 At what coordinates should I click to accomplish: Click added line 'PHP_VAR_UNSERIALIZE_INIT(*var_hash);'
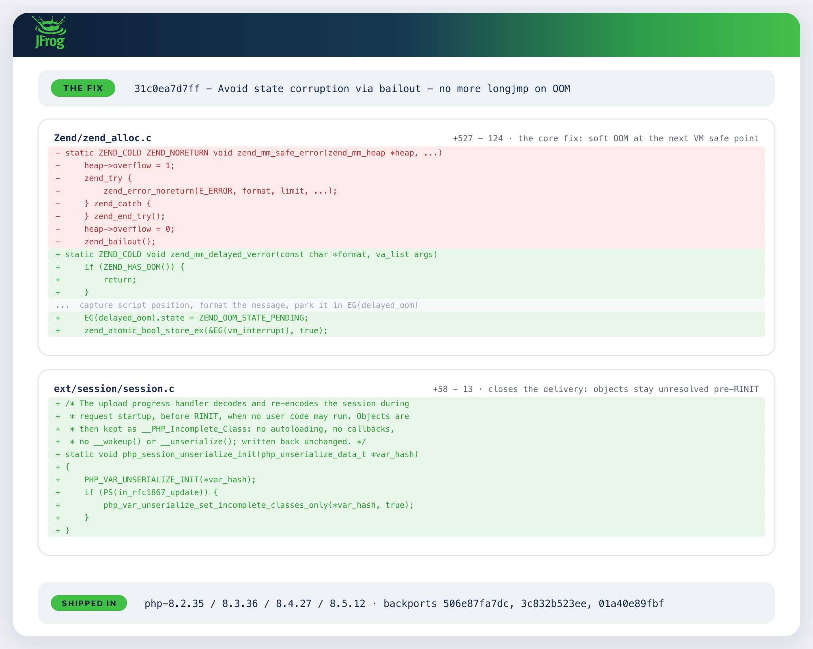(406, 480)
